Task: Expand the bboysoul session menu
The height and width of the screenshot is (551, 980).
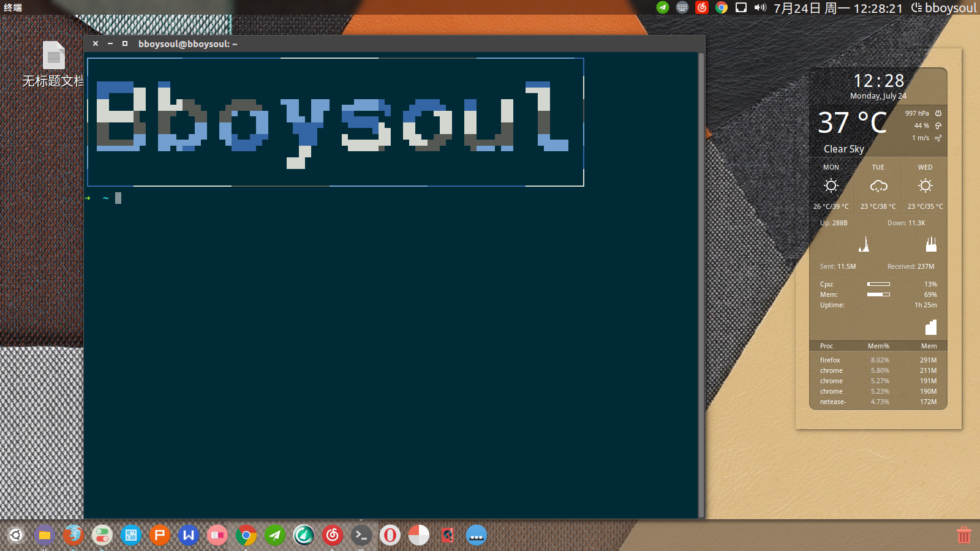Action: [944, 8]
